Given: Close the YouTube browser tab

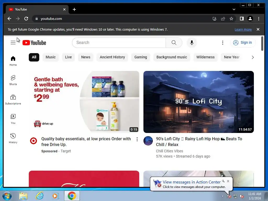Looking at the screenshot, I should click(x=64, y=9).
